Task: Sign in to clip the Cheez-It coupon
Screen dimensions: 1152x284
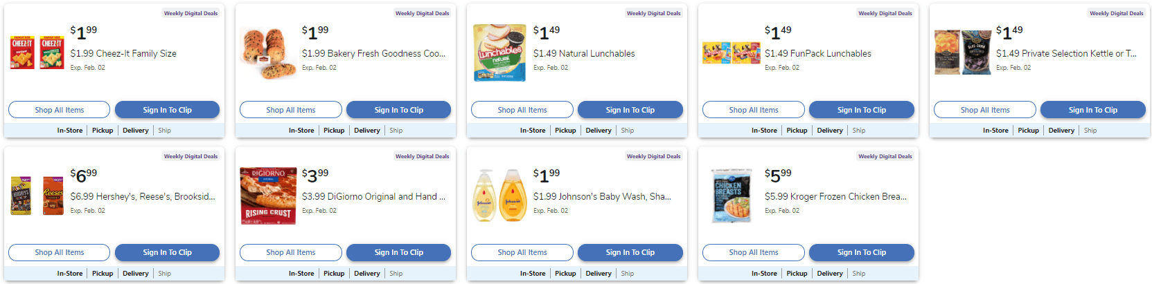Action: (167, 110)
